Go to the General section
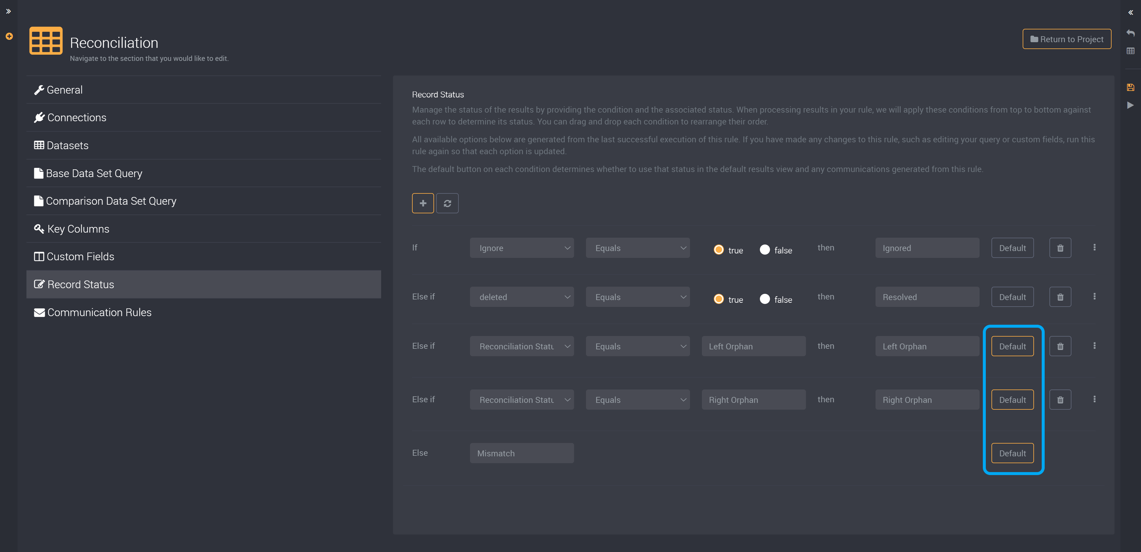This screenshot has width=1141, height=552. coord(204,90)
